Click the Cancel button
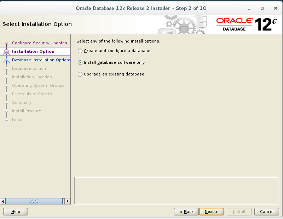Screen dimensions: 283x219 pyautogui.click(x=266, y=212)
